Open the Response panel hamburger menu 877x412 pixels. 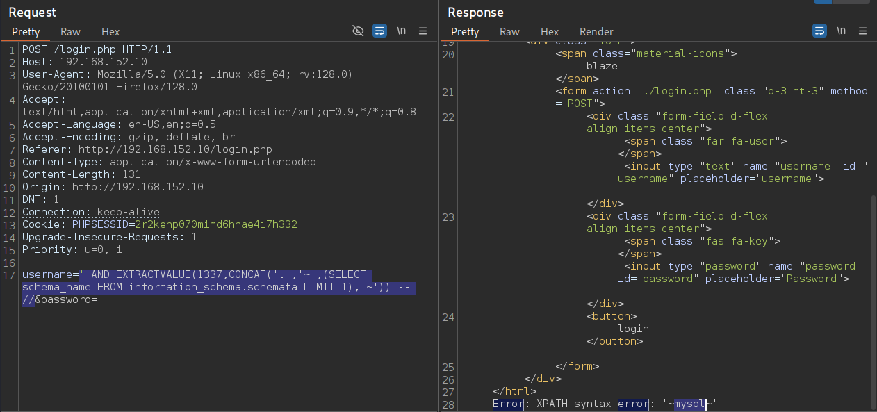point(863,31)
